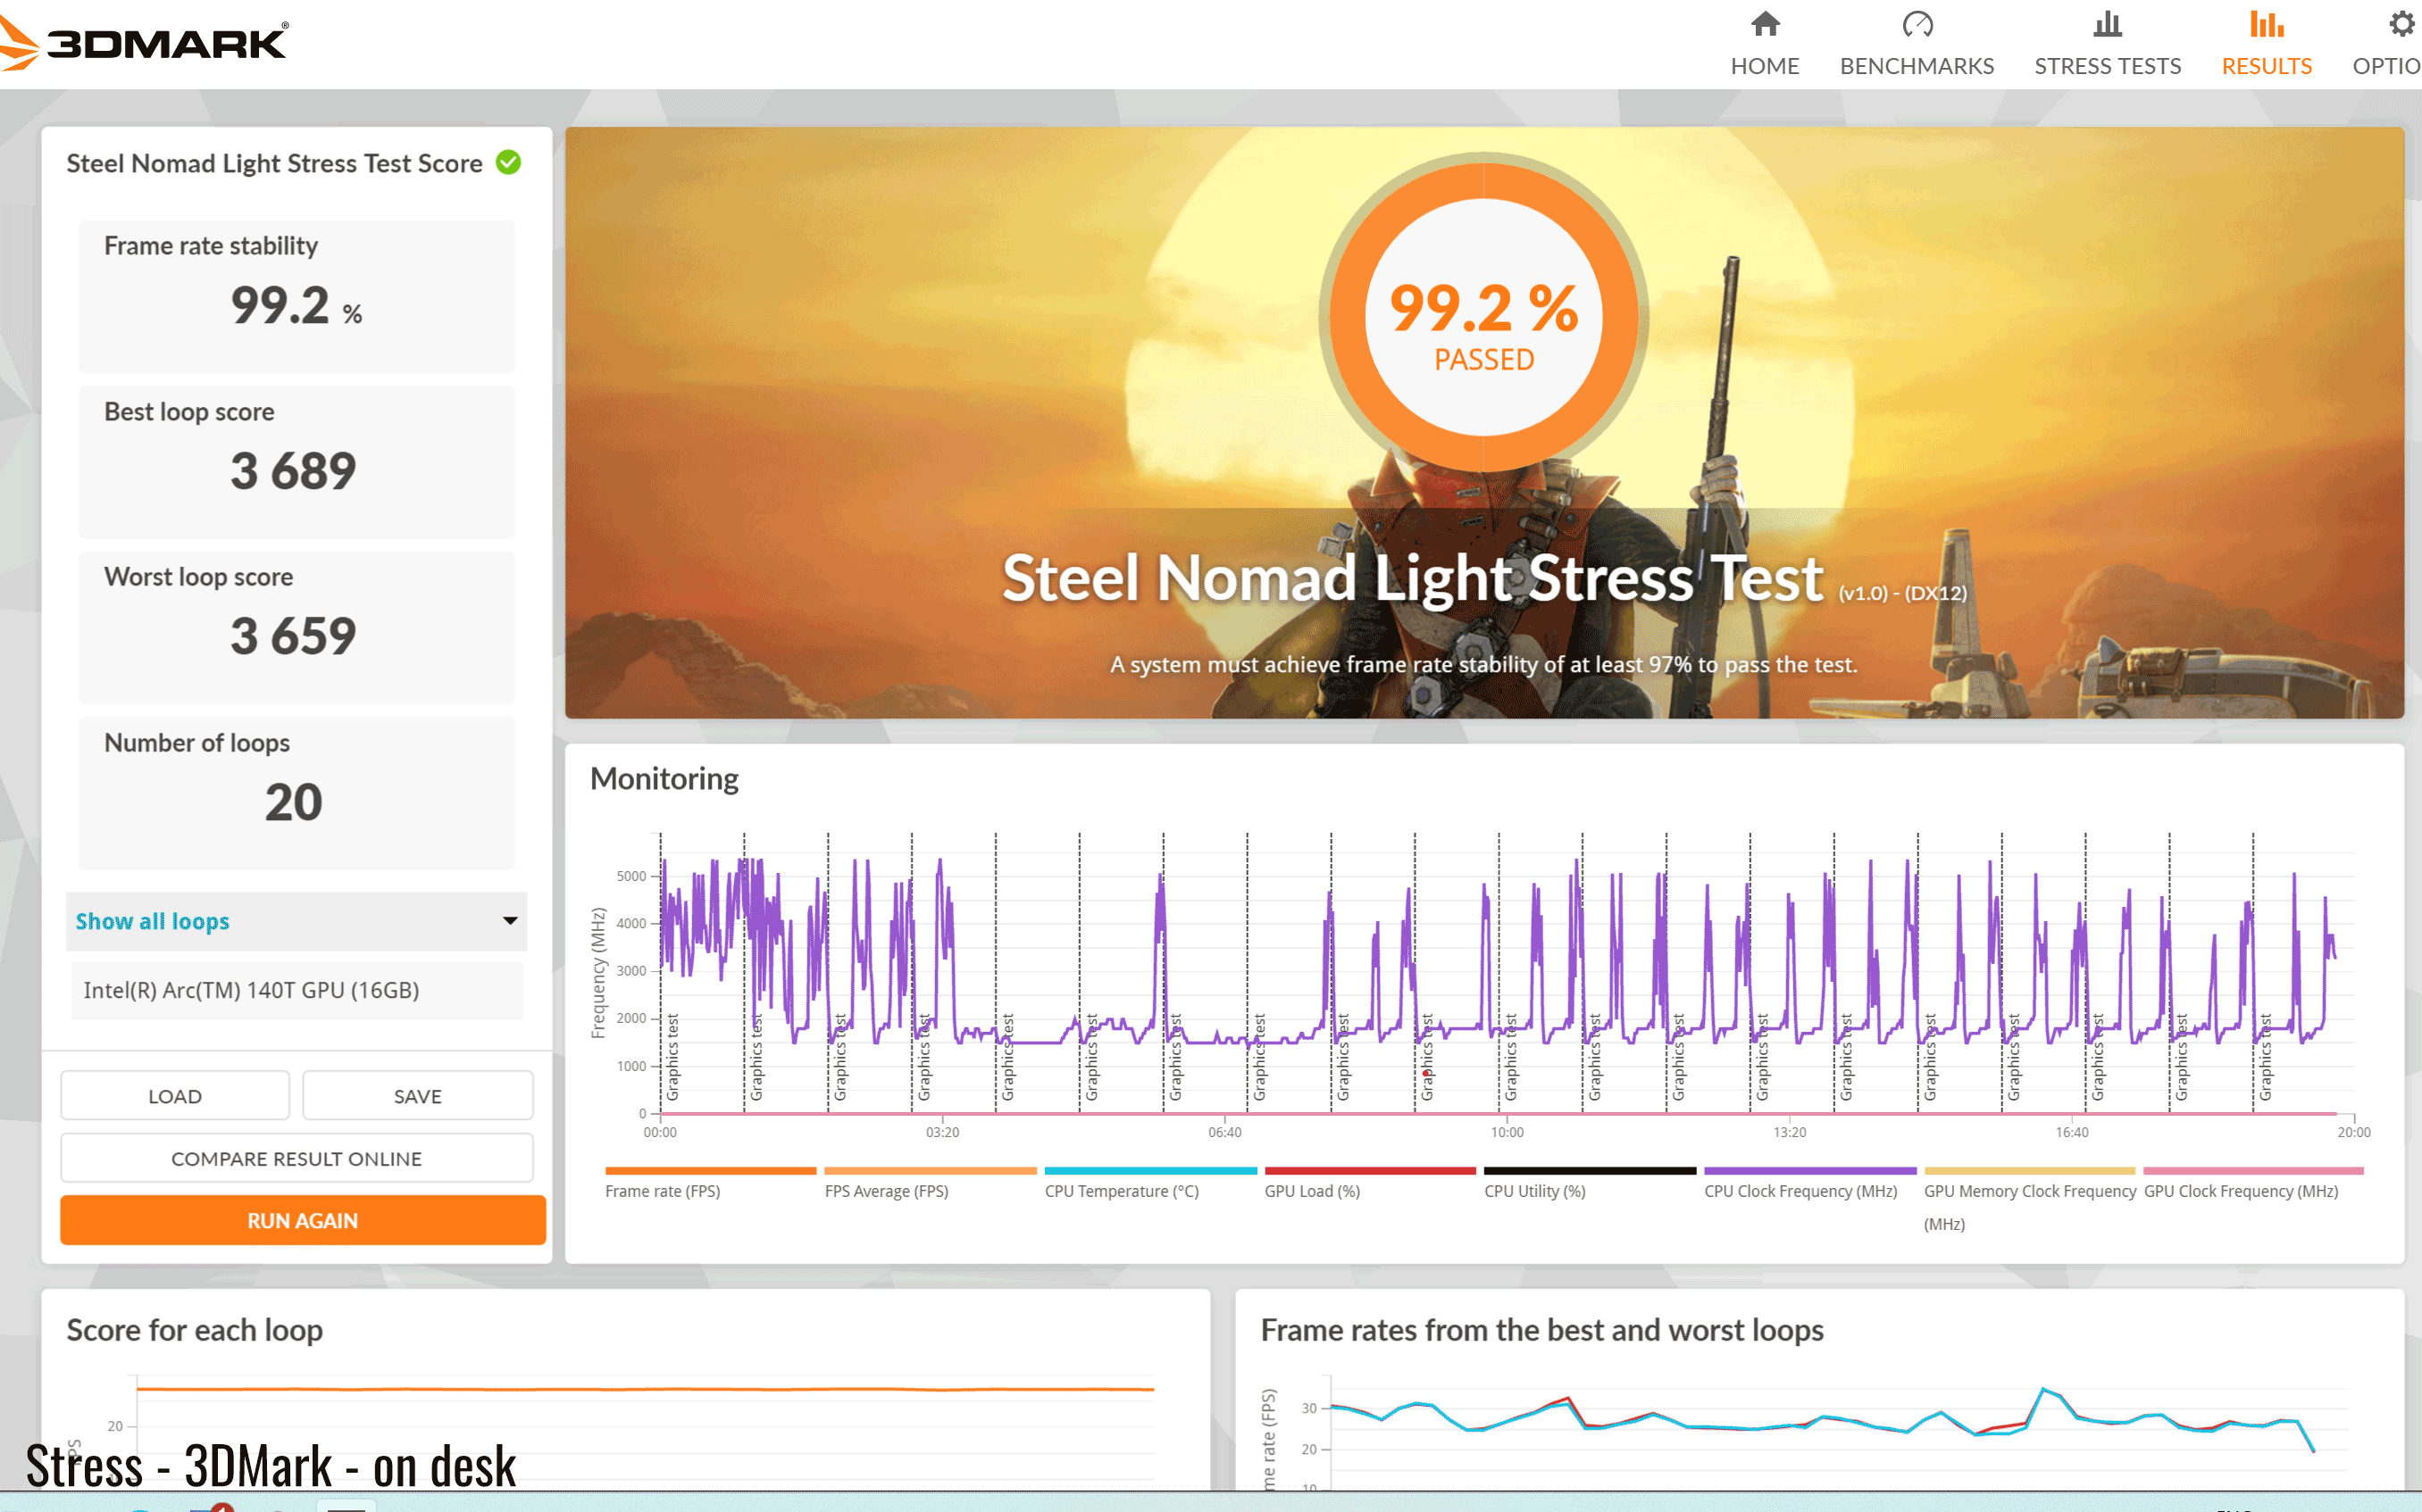Click the Best loop score 3 689

point(293,471)
